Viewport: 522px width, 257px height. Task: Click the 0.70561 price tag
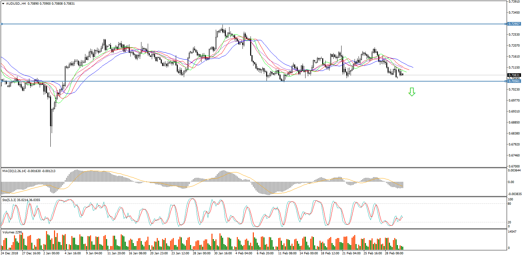point(514,81)
